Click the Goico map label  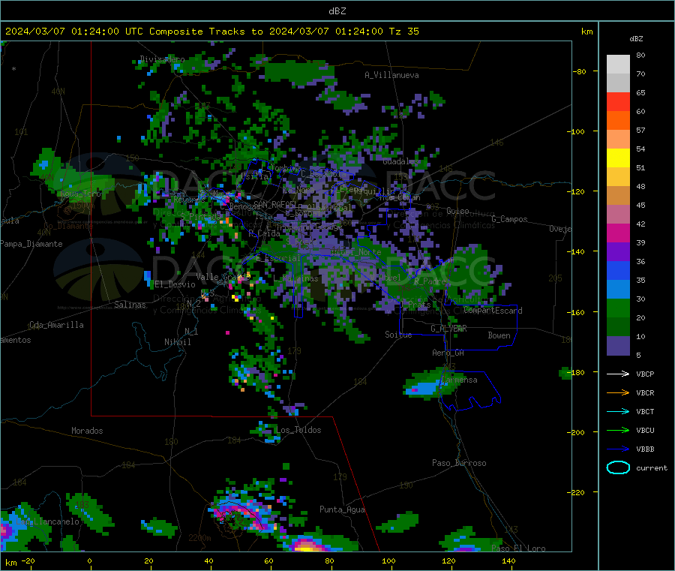457,211
